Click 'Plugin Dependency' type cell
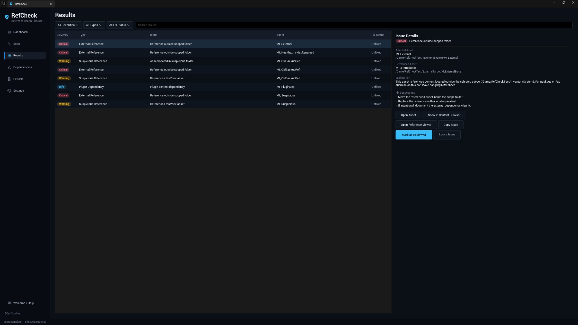The height and width of the screenshot is (325, 578). 91,87
